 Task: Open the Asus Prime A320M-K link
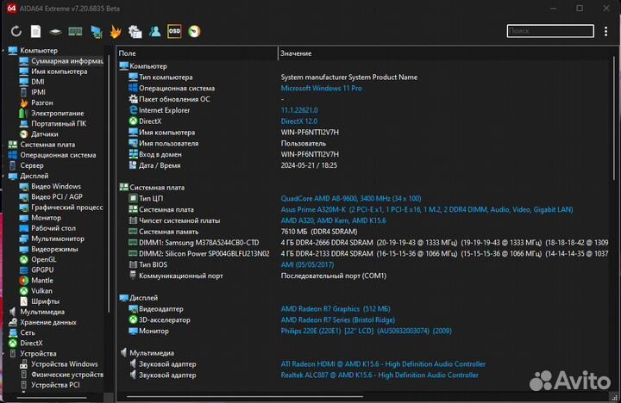click(427, 209)
